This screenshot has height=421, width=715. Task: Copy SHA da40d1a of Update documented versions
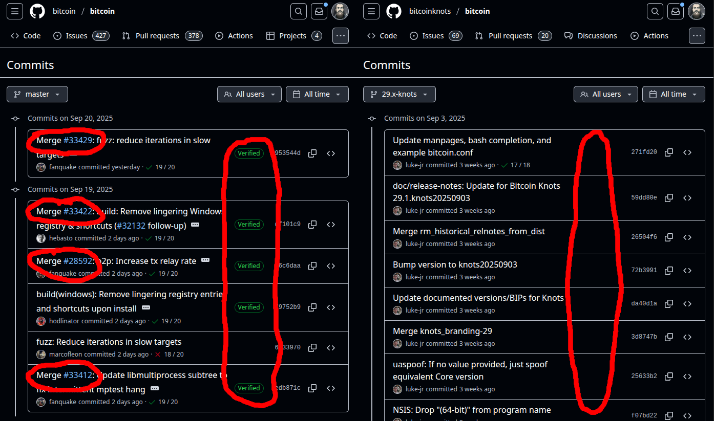(669, 304)
